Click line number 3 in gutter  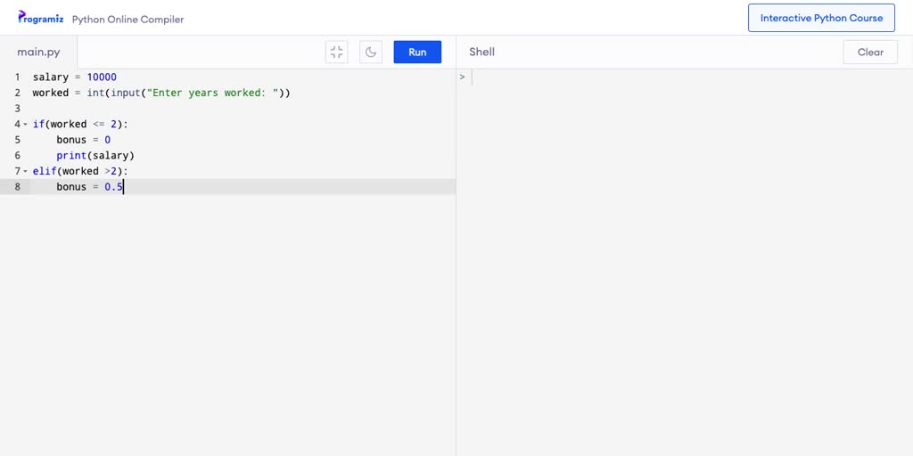18,108
